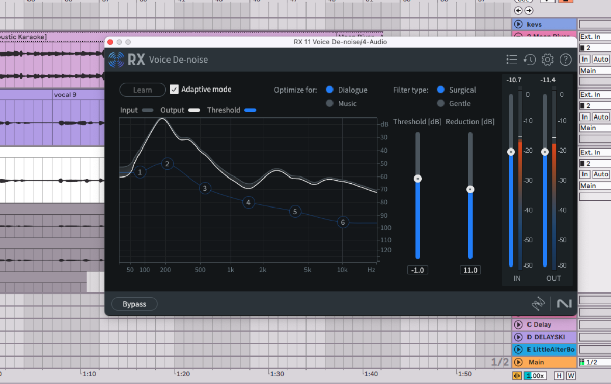Click the Reduction value field 11.0
The width and height of the screenshot is (611, 384).
470,270
